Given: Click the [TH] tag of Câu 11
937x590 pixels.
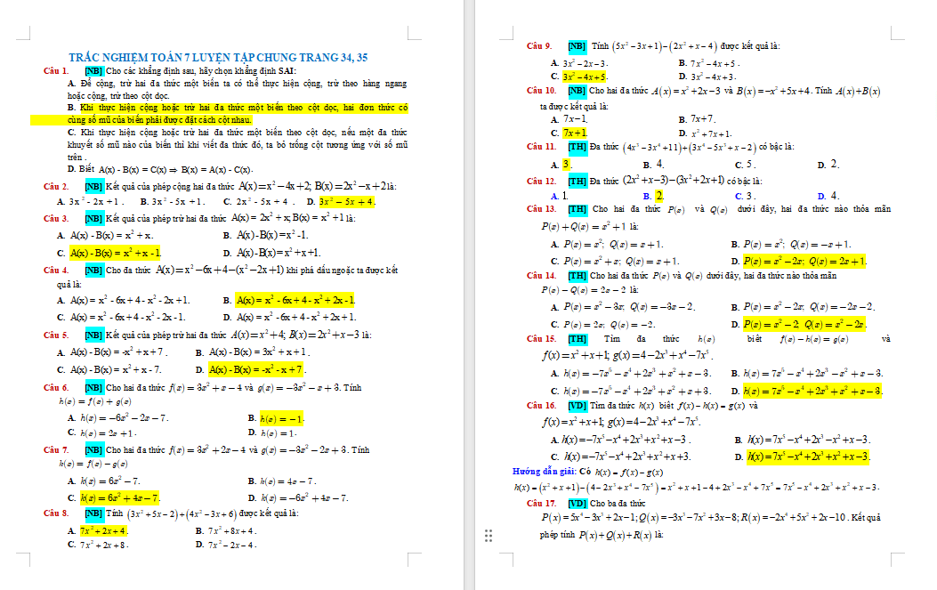Looking at the screenshot, I should (x=577, y=147).
